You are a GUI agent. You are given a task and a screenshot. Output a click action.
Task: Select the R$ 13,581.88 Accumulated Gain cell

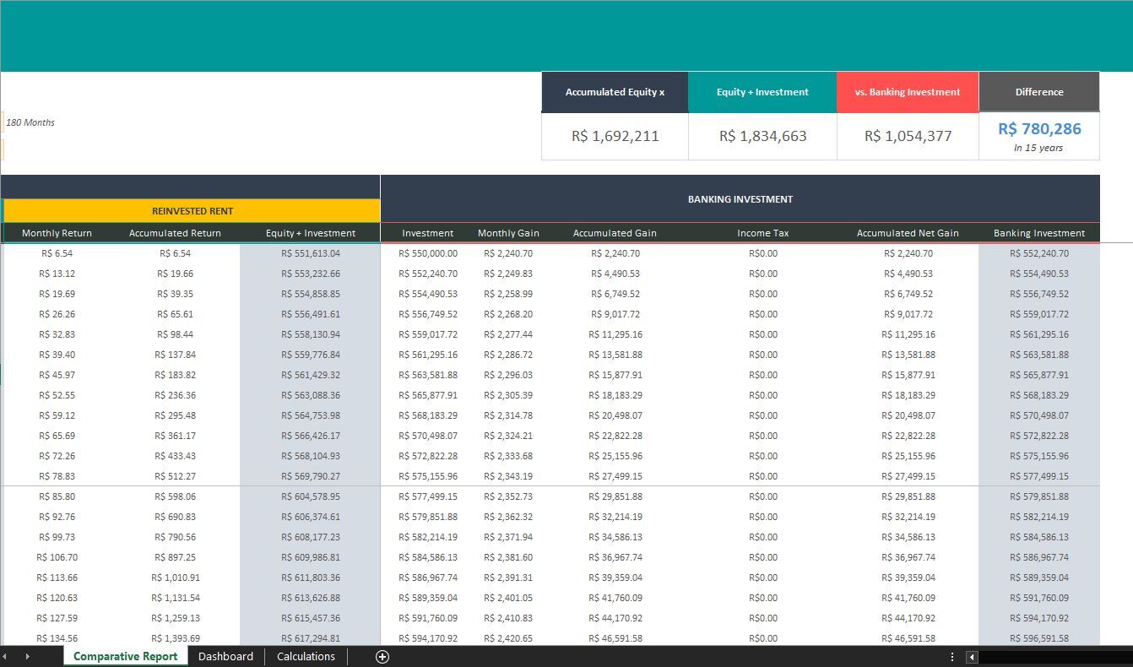(x=615, y=355)
